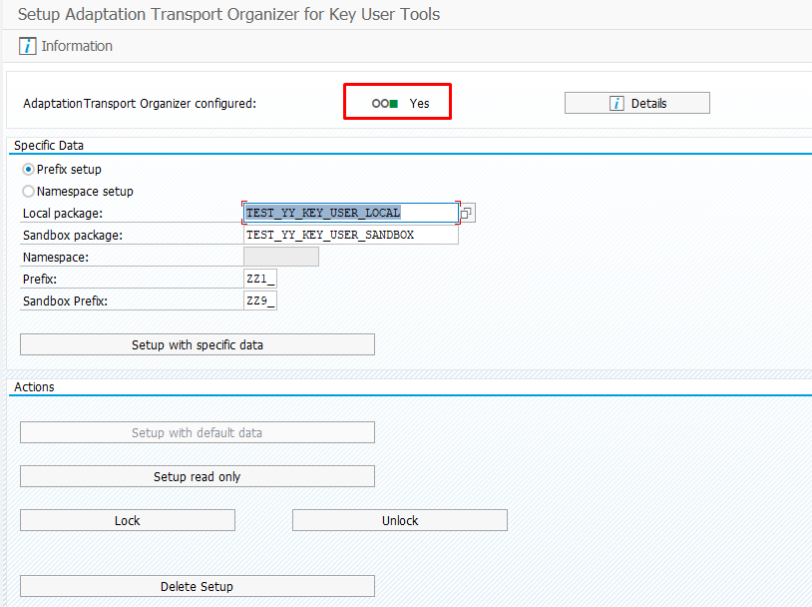The image size is (812, 607).
Task: Select the Namespace setup radio button
Action: (29, 192)
